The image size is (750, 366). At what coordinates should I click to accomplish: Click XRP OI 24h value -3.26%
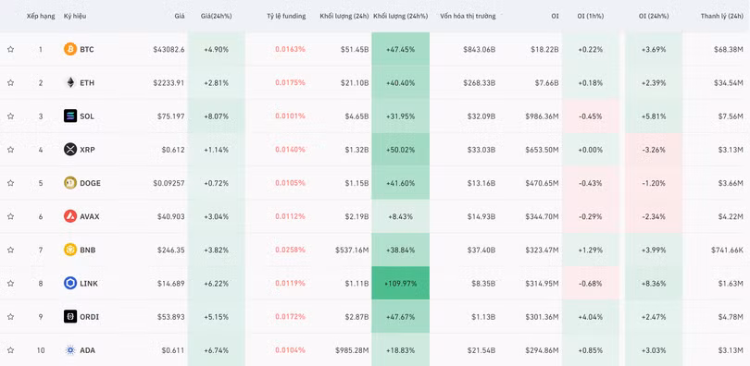point(654,150)
